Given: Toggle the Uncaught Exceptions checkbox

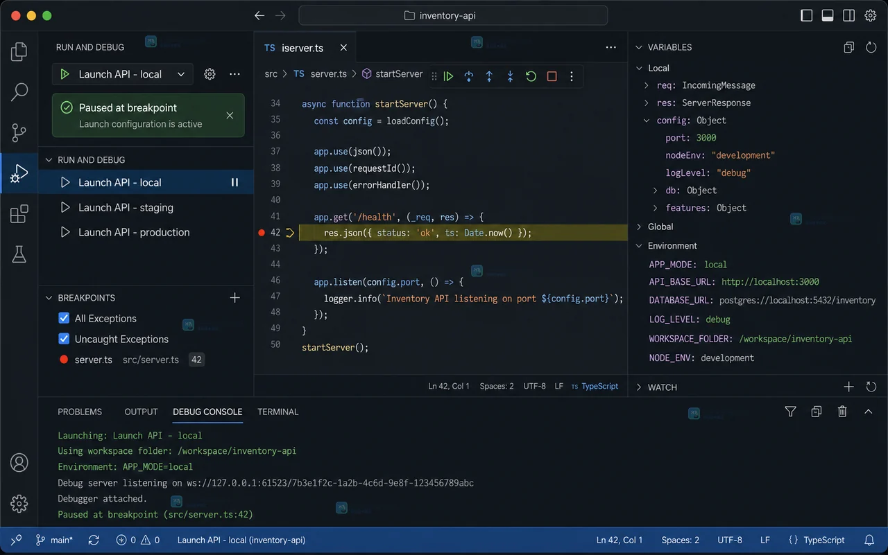Looking at the screenshot, I should pyautogui.click(x=64, y=339).
